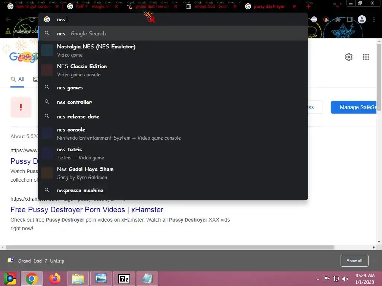
Task: Click the Manage SafeSearch button
Action: tap(354, 107)
